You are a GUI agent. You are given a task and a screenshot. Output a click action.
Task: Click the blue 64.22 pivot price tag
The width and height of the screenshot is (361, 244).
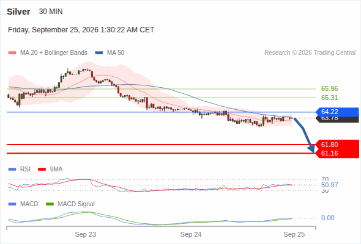(x=337, y=112)
